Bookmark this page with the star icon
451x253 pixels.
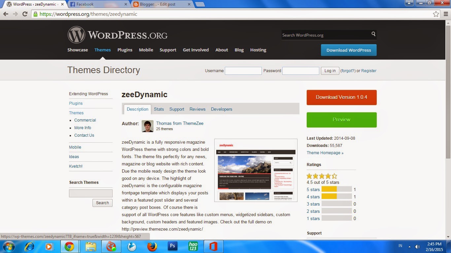(436, 14)
